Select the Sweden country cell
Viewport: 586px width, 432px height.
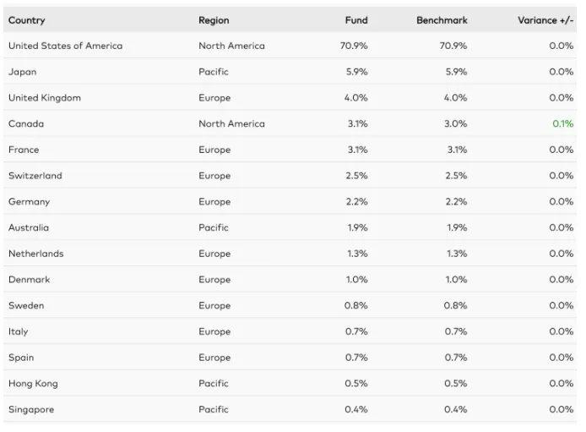pyautogui.click(x=26, y=306)
